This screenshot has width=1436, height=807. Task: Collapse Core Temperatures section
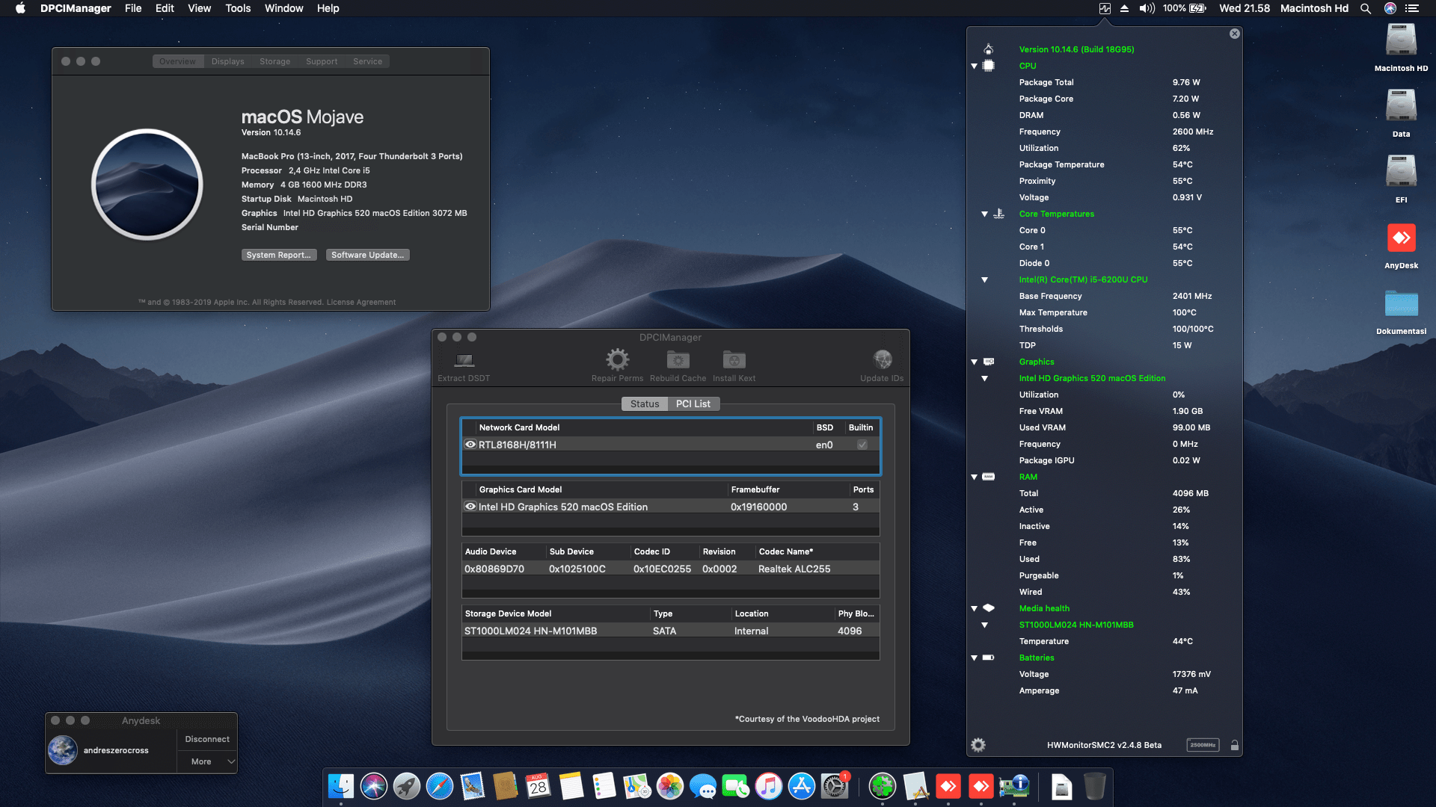tap(985, 214)
